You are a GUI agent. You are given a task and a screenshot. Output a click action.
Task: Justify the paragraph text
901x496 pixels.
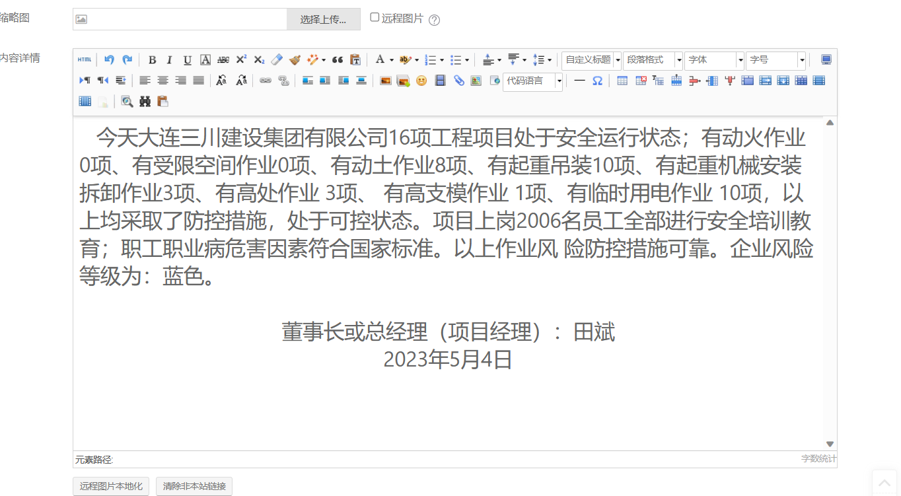(198, 81)
